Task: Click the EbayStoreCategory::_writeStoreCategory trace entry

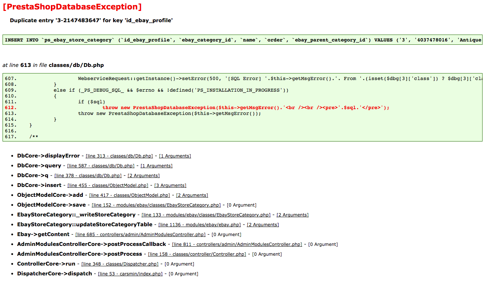Action: (x=76, y=215)
